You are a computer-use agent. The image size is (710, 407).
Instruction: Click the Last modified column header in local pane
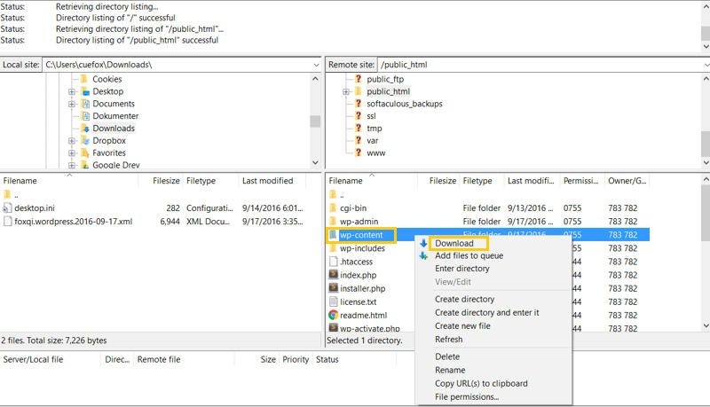(x=272, y=181)
